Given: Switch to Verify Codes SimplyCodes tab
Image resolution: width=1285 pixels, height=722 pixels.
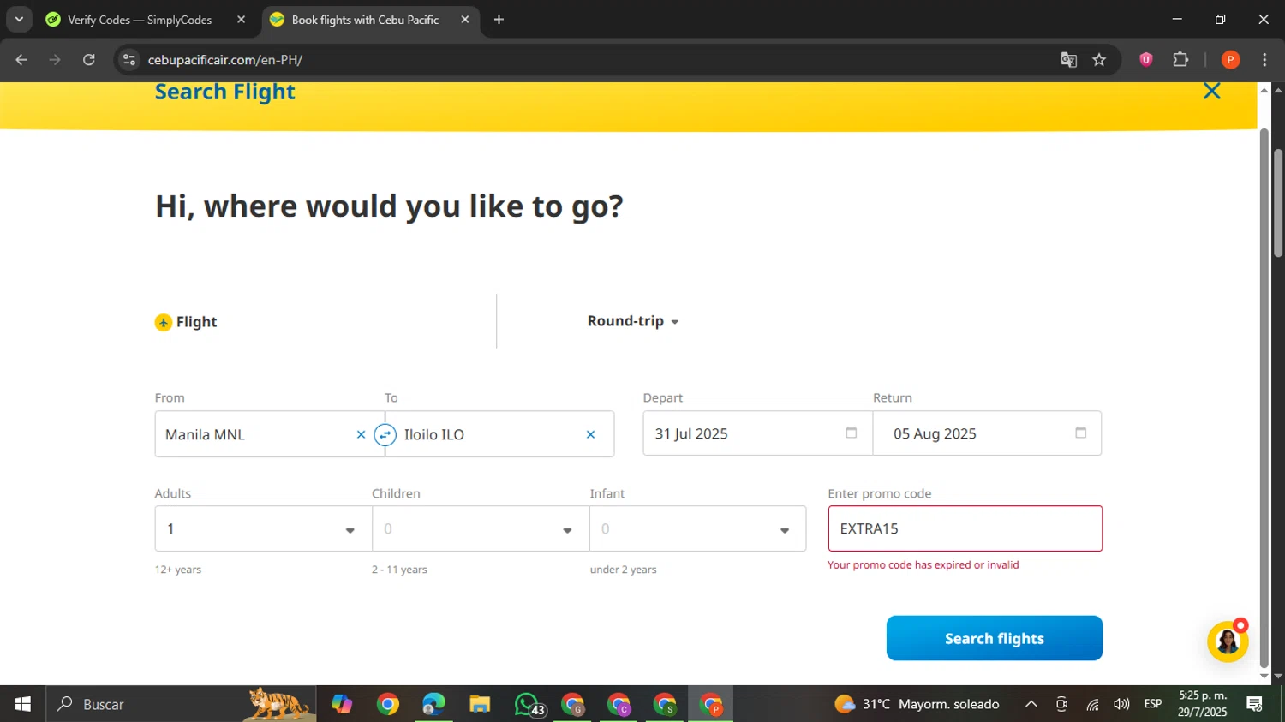Looking at the screenshot, I should click(x=140, y=20).
